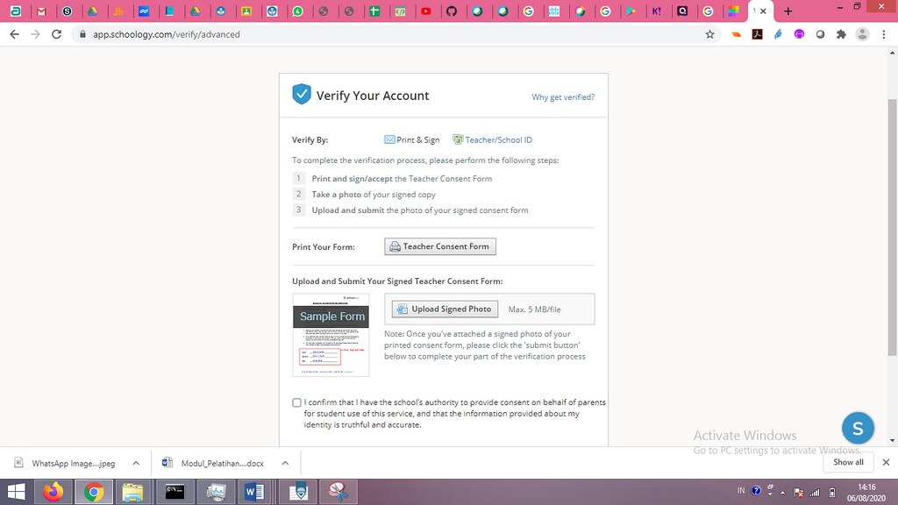Select Print & Sign verification method

[412, 139]
